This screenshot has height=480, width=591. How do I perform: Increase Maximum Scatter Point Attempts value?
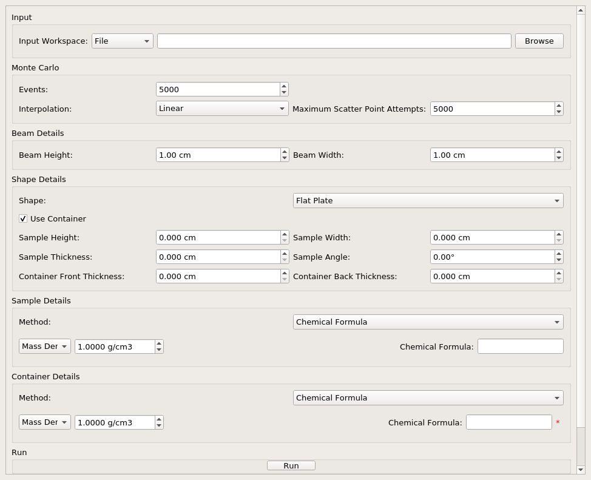pyautogui.click(x=559, y=106)
